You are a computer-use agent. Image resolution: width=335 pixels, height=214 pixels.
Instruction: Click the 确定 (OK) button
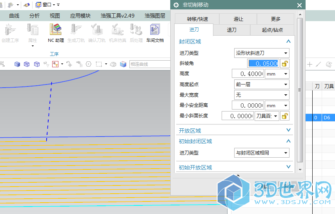266,187
